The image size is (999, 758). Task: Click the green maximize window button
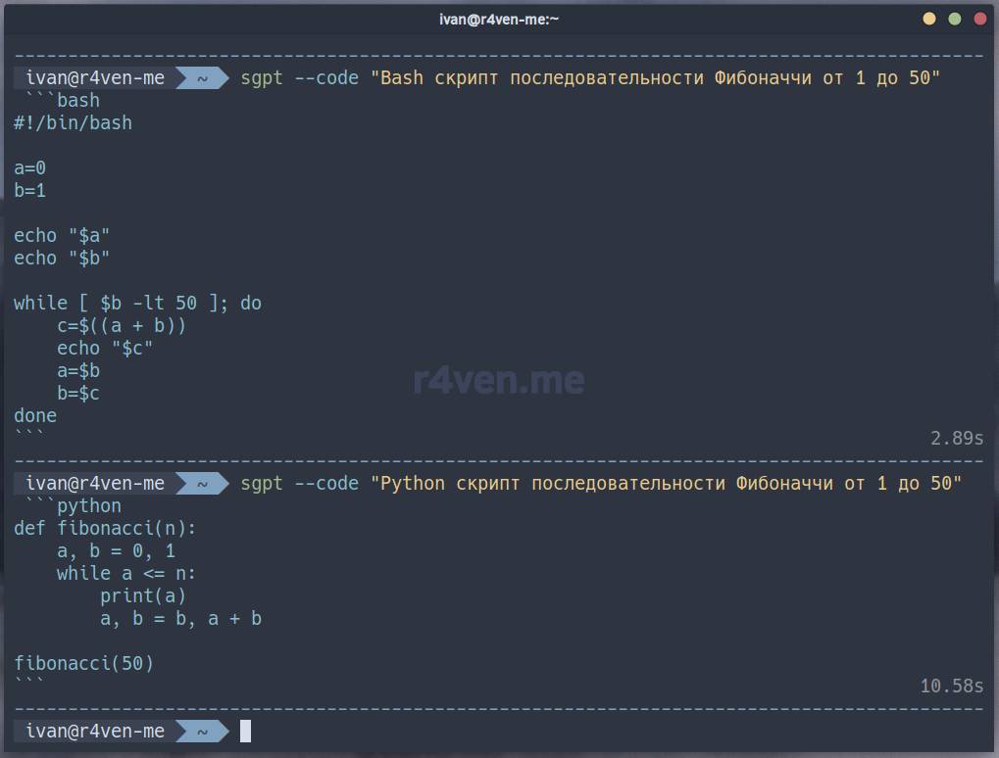click(954, 19)
